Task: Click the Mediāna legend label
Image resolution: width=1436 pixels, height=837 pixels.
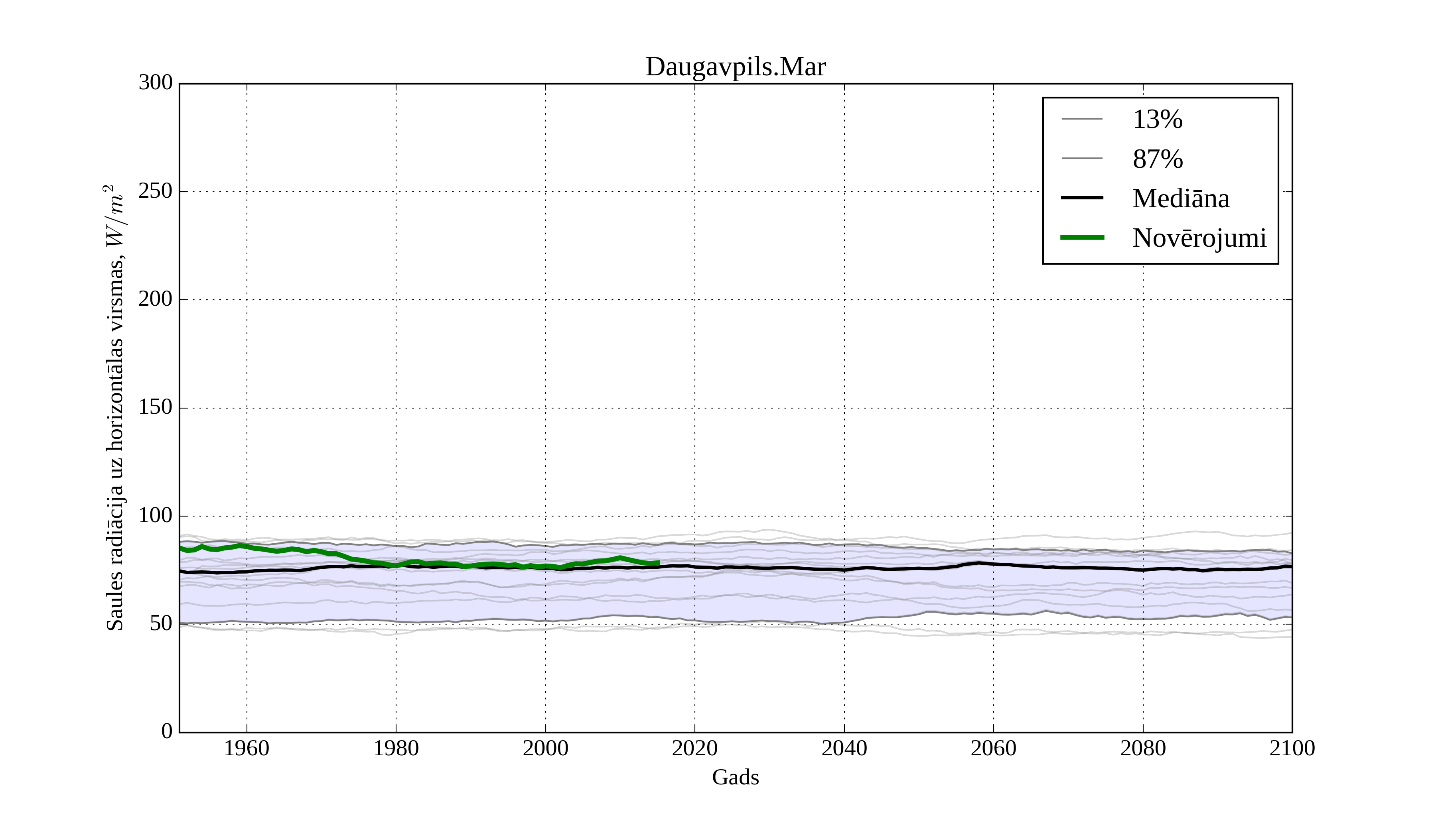Action: [1181, 198]
